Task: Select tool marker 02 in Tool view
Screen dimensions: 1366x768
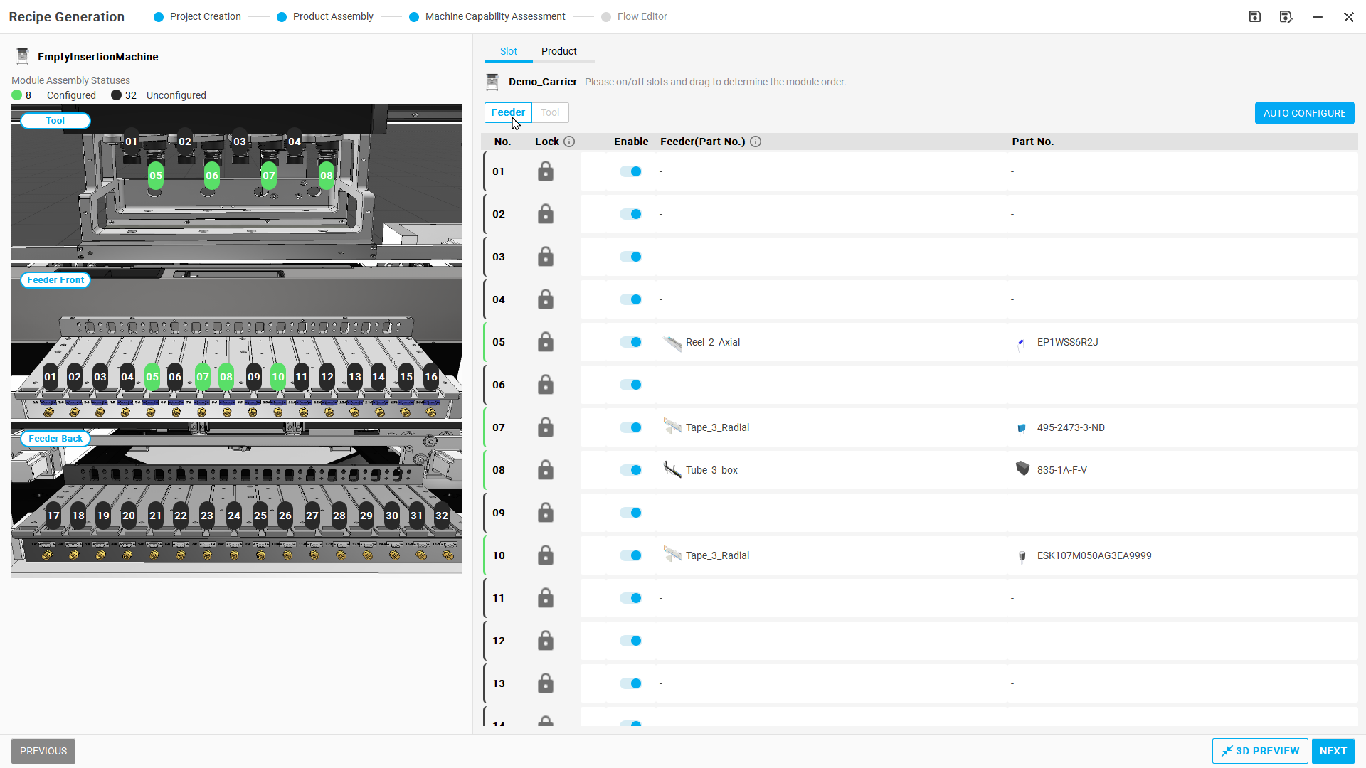Action: click(x=185, y=142)
